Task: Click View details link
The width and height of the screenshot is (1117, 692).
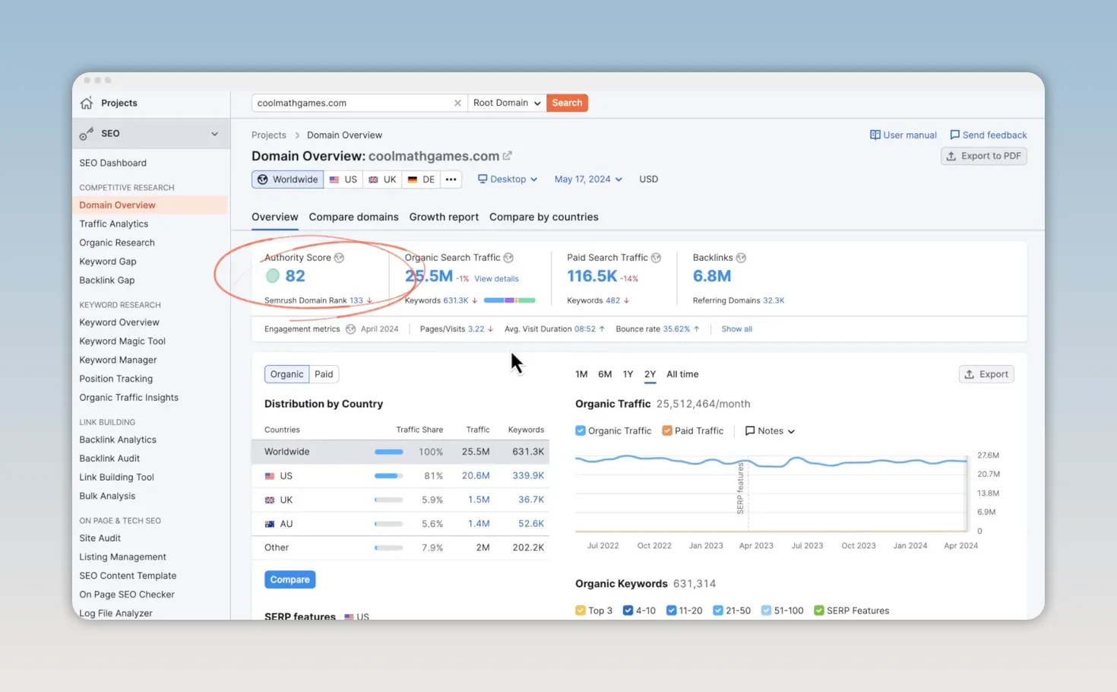Action: (x=496, y=279)
